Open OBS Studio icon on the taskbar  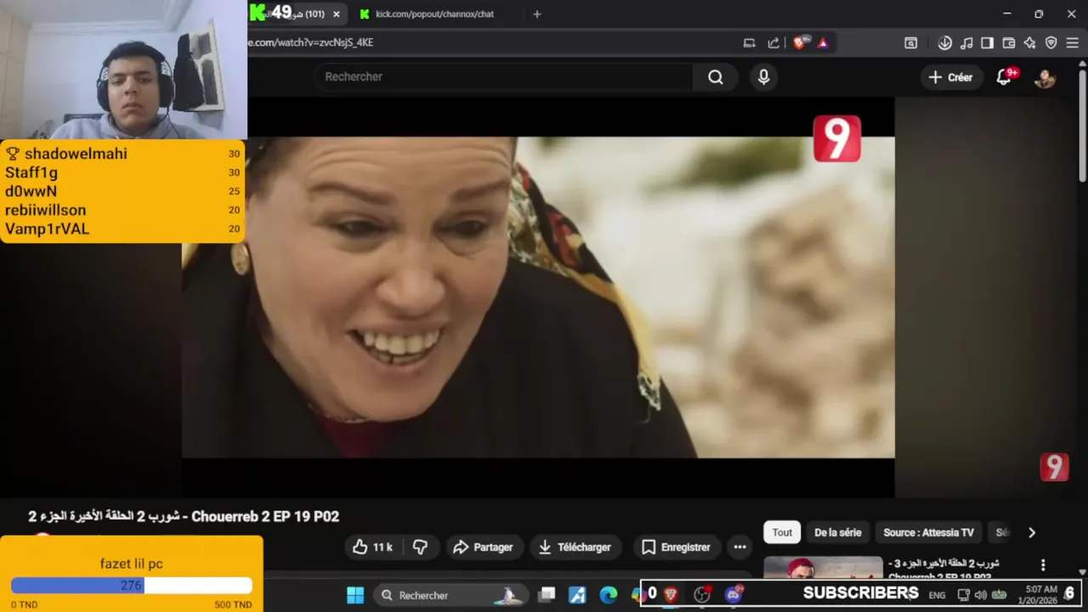[x=702, y=595]
